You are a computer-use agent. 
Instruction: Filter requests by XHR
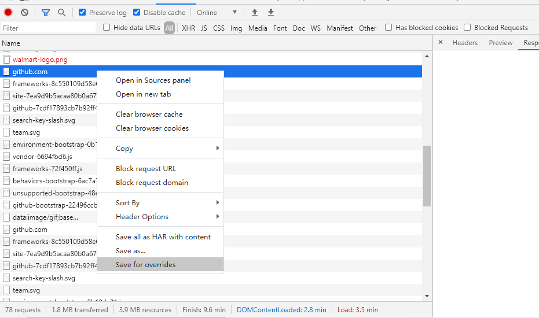click(188, 28)
